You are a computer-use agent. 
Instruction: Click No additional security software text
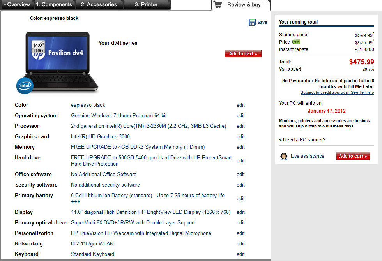106,185
